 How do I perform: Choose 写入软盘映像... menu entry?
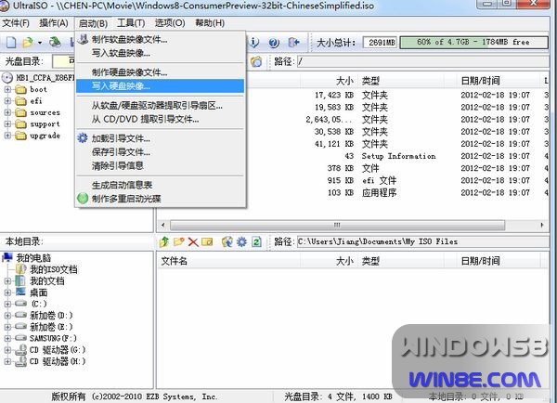161,53
